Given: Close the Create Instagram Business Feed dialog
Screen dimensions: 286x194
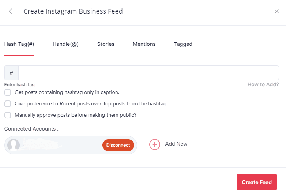Looking at the screenshot, I should tap(277, 11).
